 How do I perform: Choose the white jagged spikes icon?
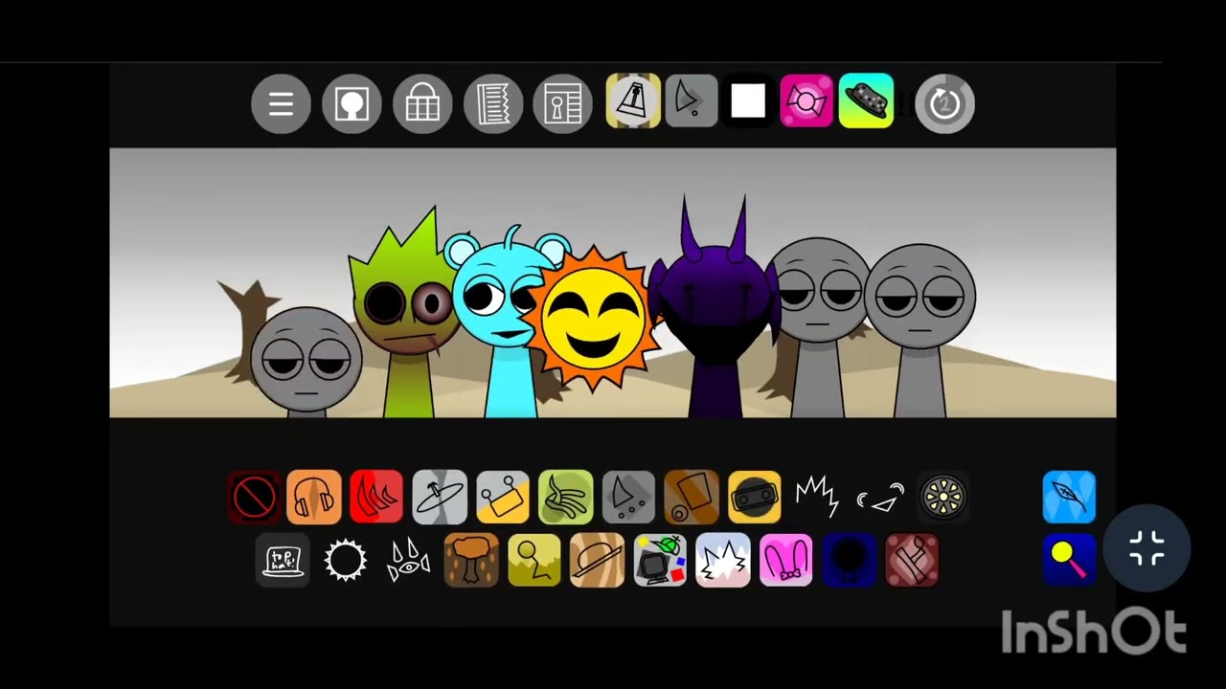point(817,498)
